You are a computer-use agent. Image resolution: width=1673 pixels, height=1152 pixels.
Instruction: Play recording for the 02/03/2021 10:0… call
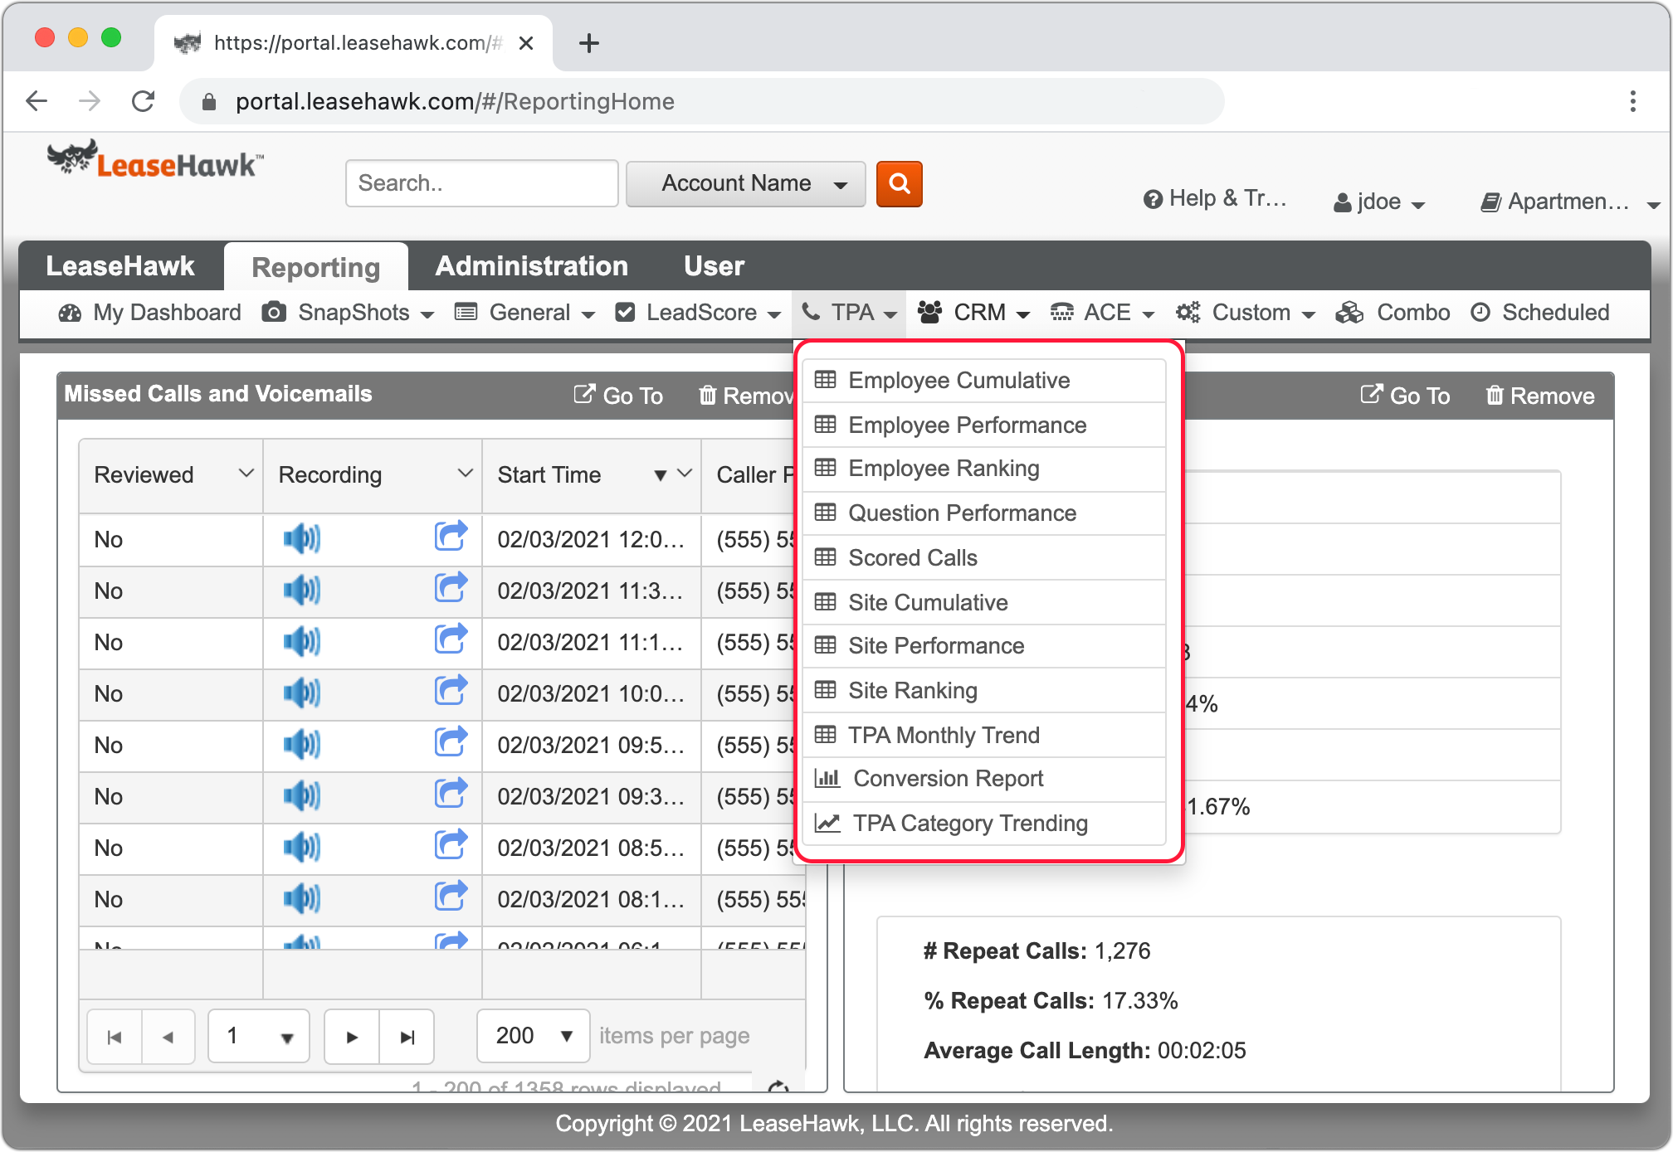301,693
